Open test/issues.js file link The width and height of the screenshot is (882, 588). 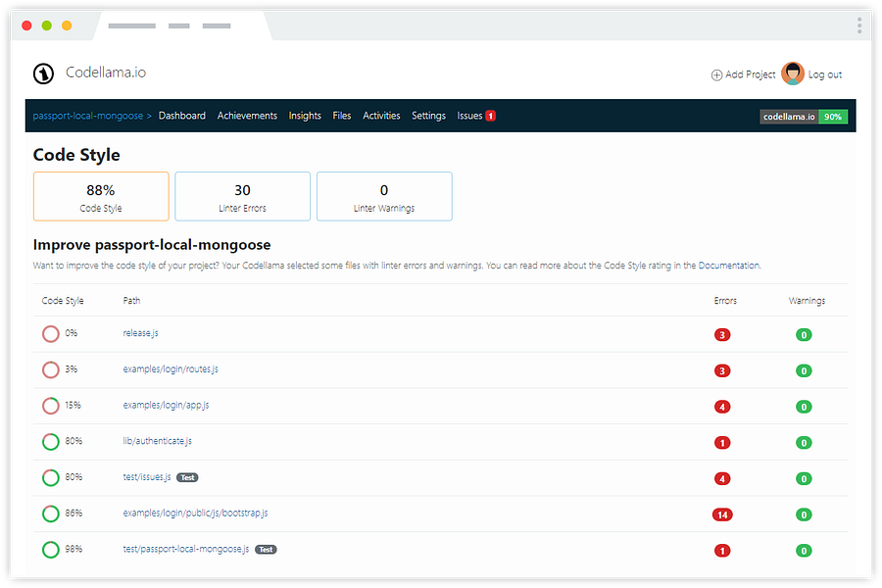[147, 477]
